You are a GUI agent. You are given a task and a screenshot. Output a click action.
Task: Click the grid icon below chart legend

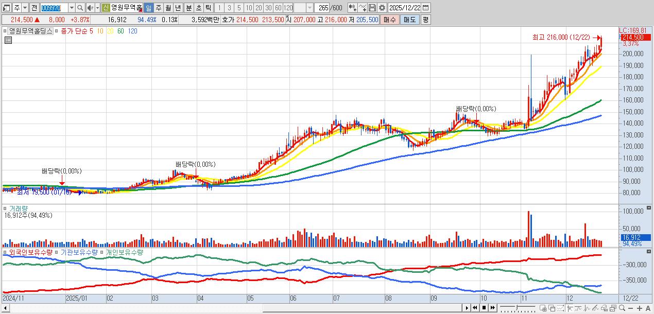coord(8,40)
